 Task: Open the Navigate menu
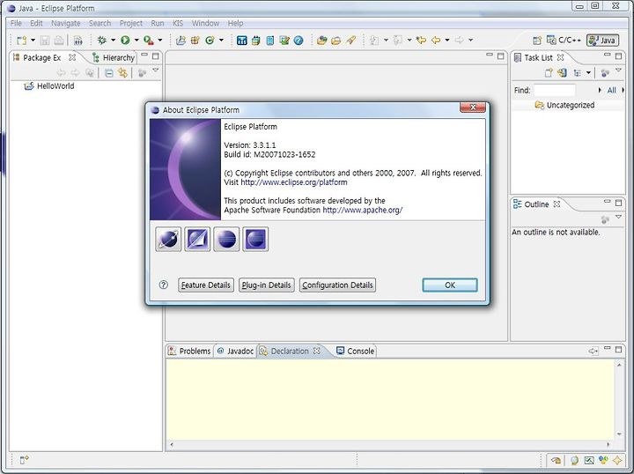[x=65, y=23]
